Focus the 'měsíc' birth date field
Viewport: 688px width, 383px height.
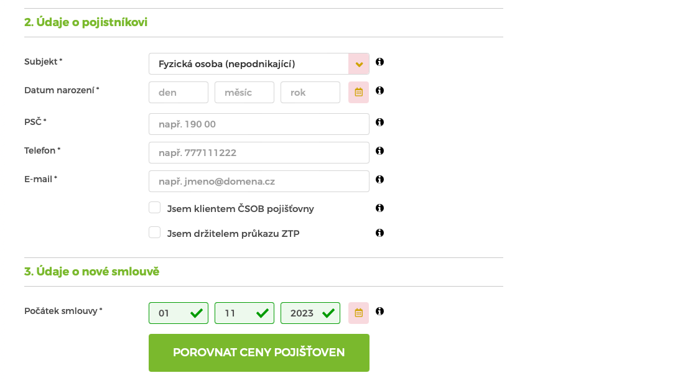click(x=244, y=93)
